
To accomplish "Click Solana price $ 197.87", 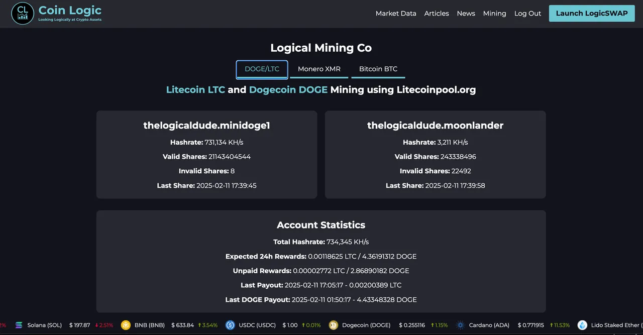I will pos(79,325).
